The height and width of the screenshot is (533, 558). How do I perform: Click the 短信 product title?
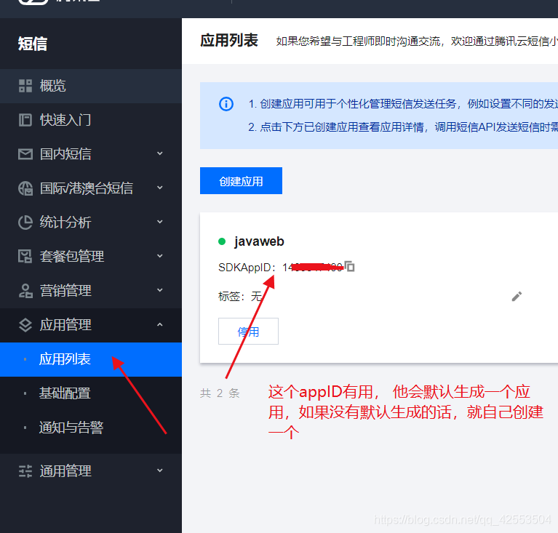(33, 44)
